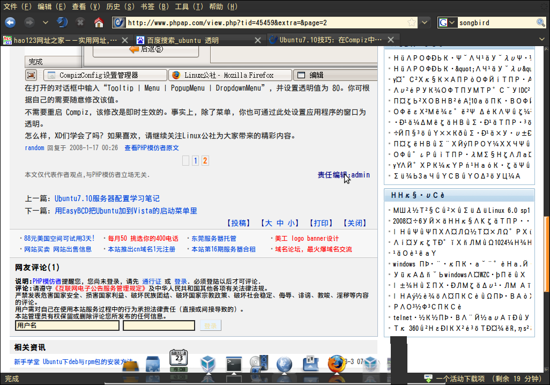Click the password field next to 用户名

click(x=159, y=325)
